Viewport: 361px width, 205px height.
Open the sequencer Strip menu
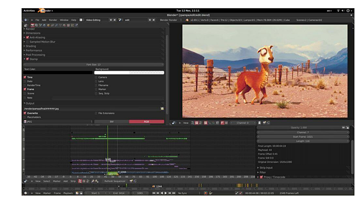[73, 181]
